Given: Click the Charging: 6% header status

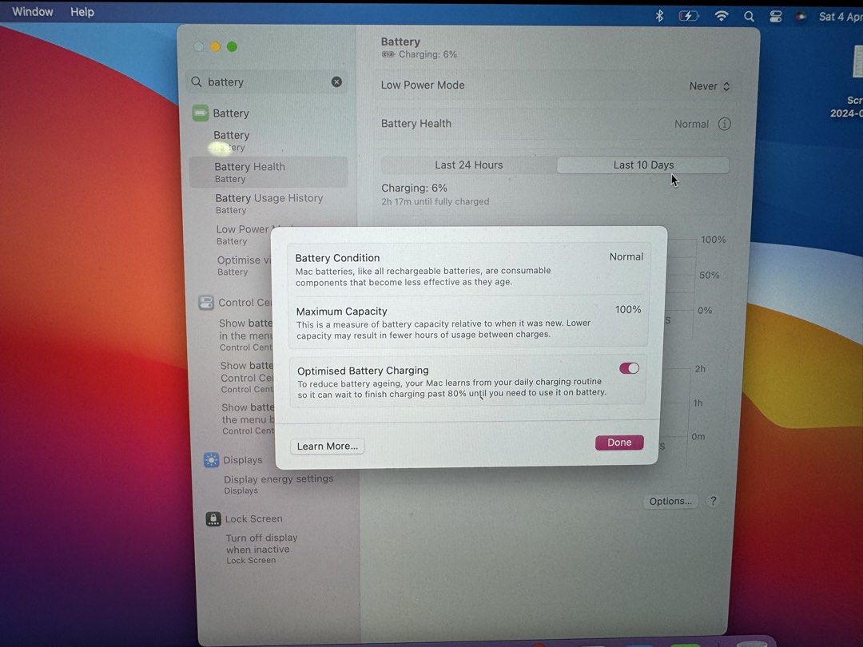Looking at the screenshot, I should (x=420, y=54).
